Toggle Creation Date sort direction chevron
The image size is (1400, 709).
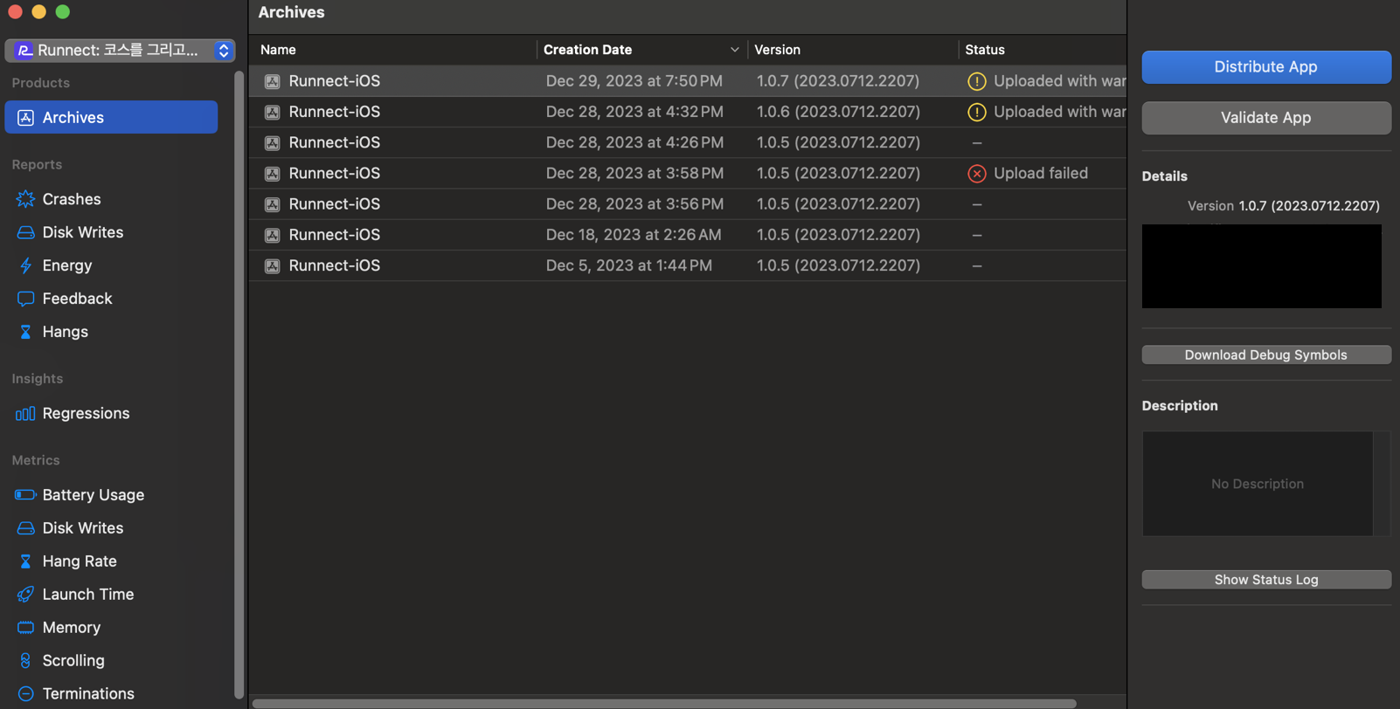(734, 50)
